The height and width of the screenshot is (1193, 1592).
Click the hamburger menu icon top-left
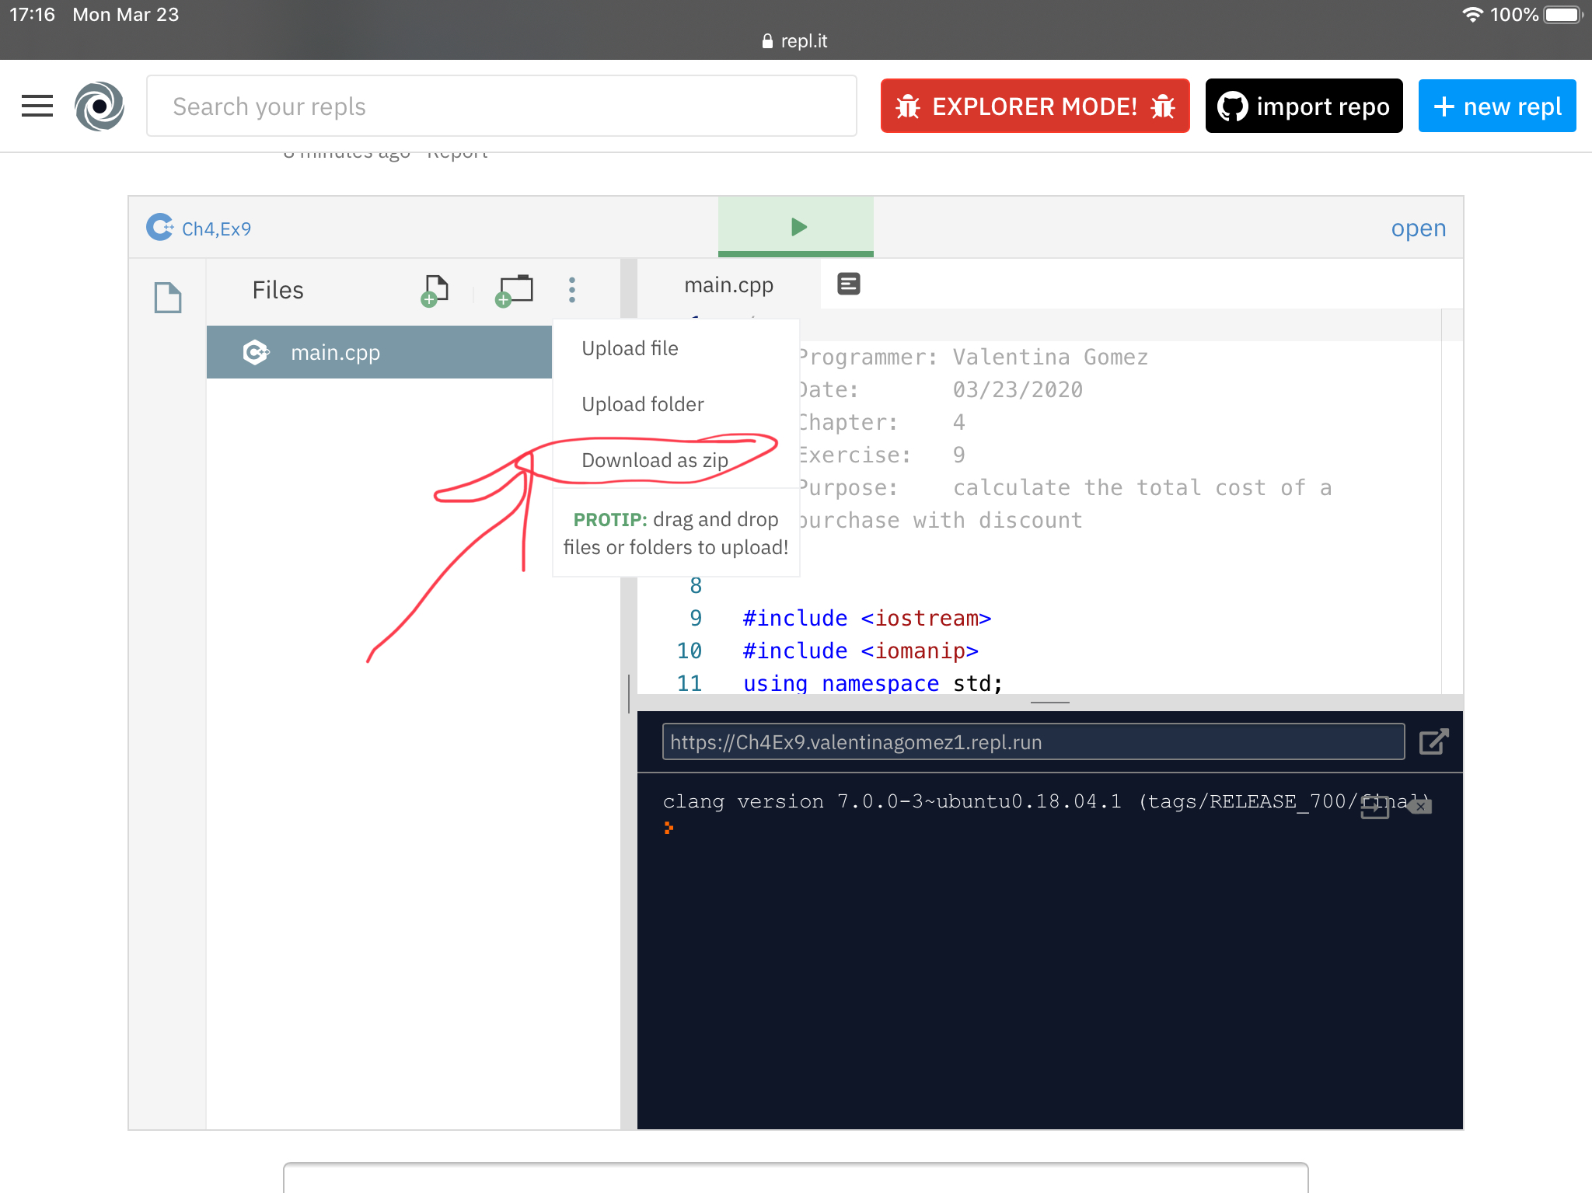(x=39, y=105)
